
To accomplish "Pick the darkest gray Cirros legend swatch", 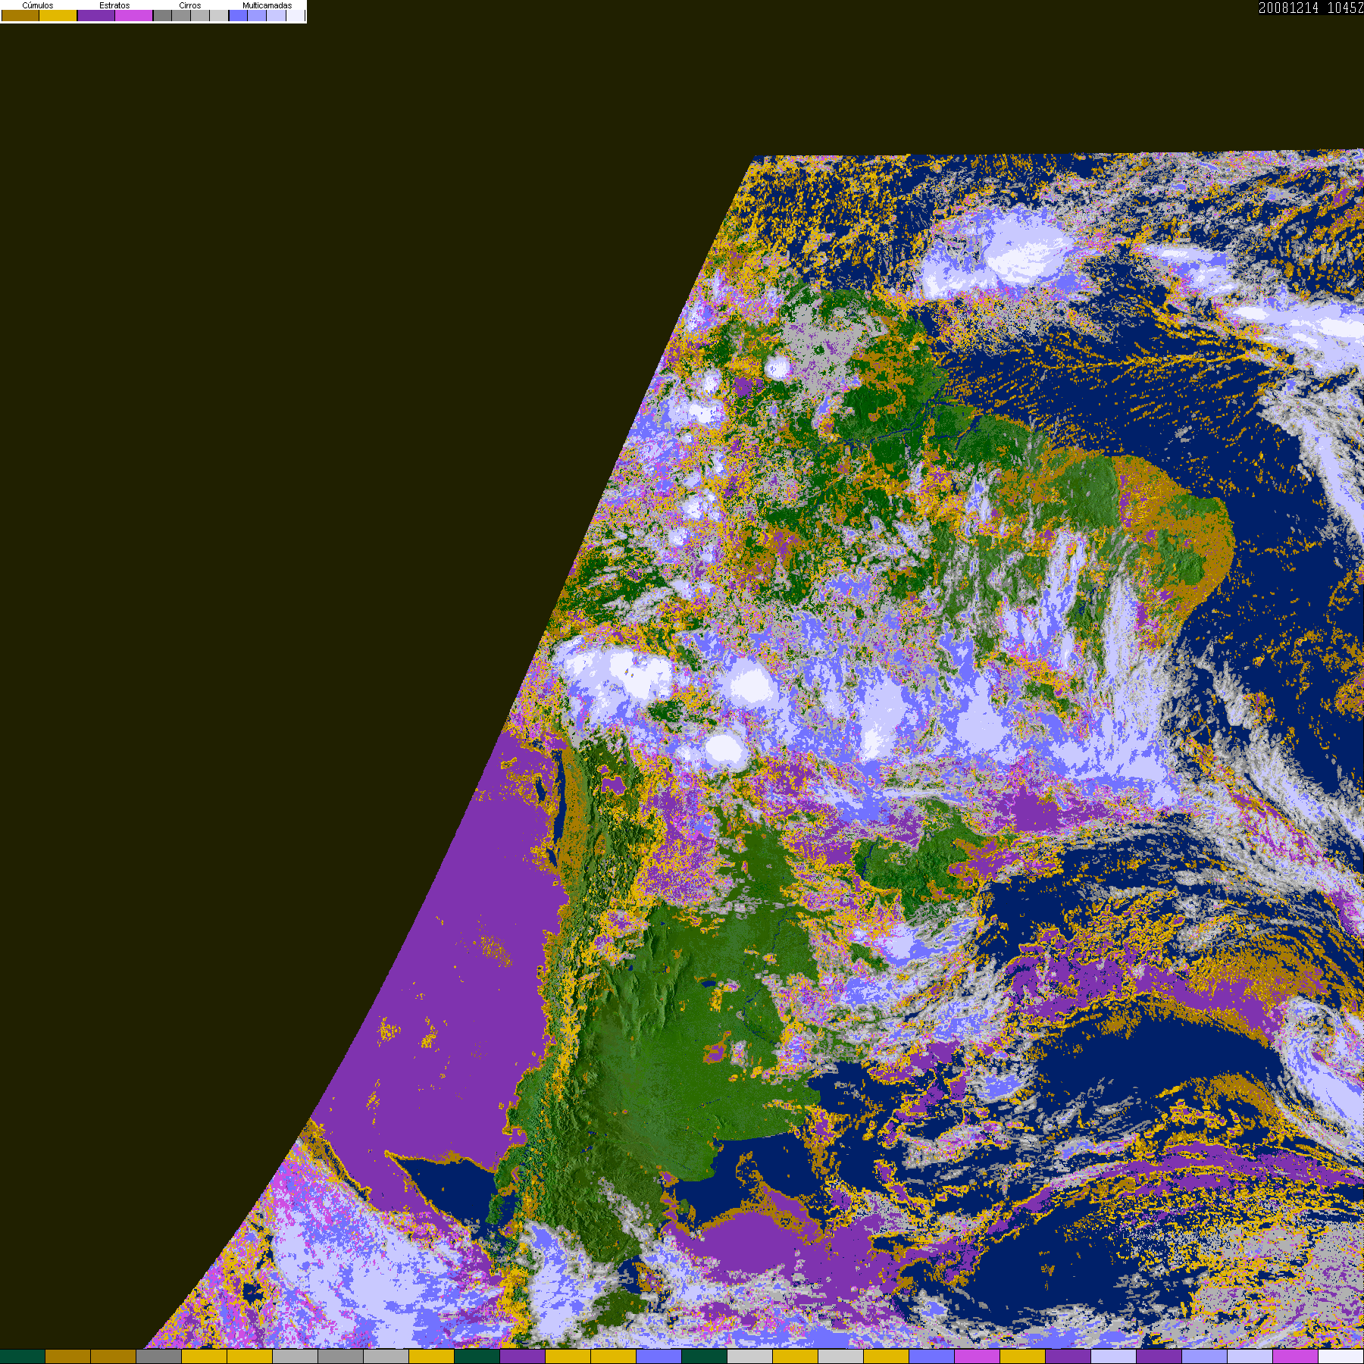I will [x=162, y=15].
